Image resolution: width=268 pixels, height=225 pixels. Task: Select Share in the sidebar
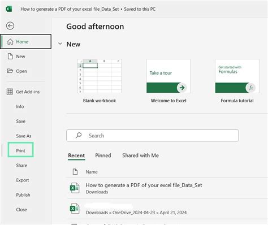[x=21, y=165]
